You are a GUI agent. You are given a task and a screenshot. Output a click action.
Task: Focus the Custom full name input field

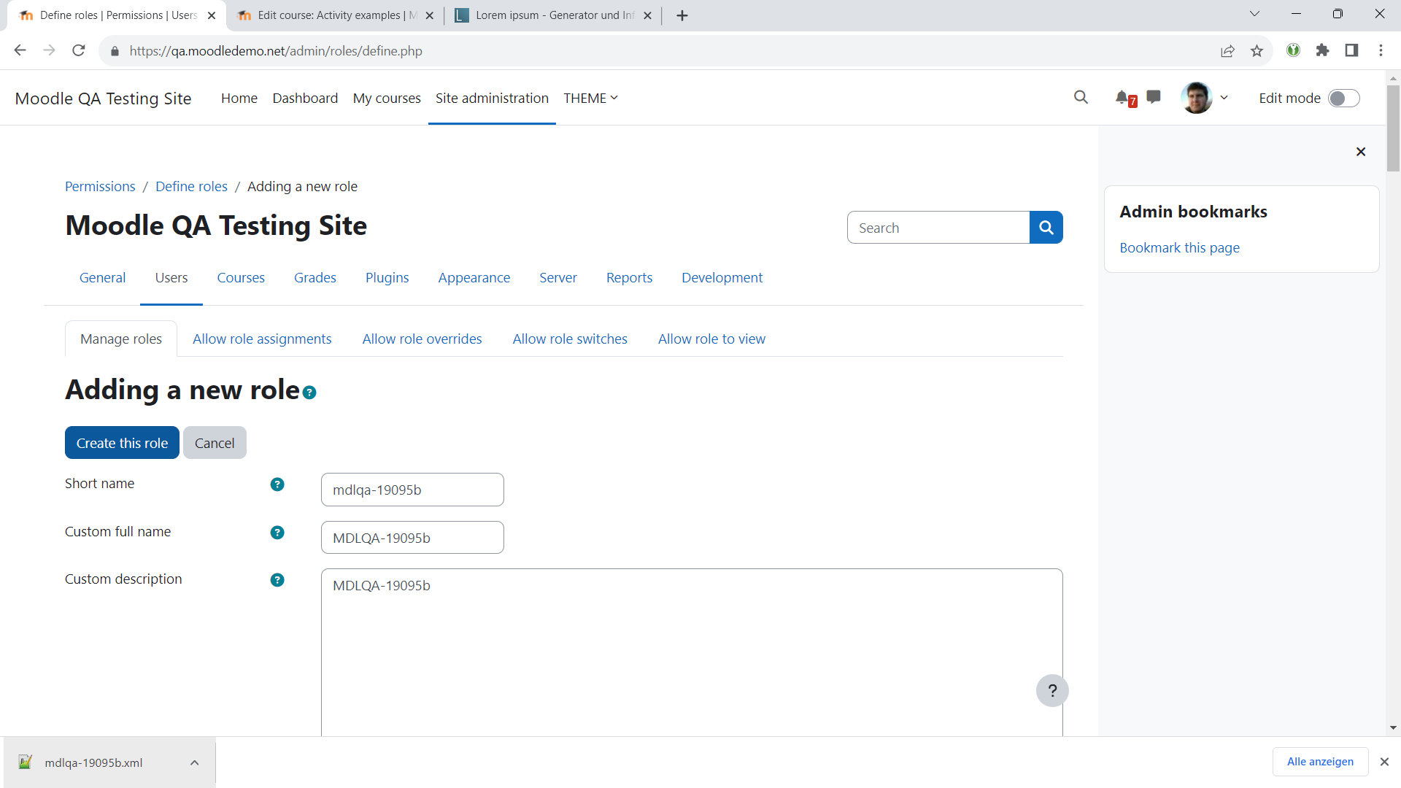(x=412, y=538)
